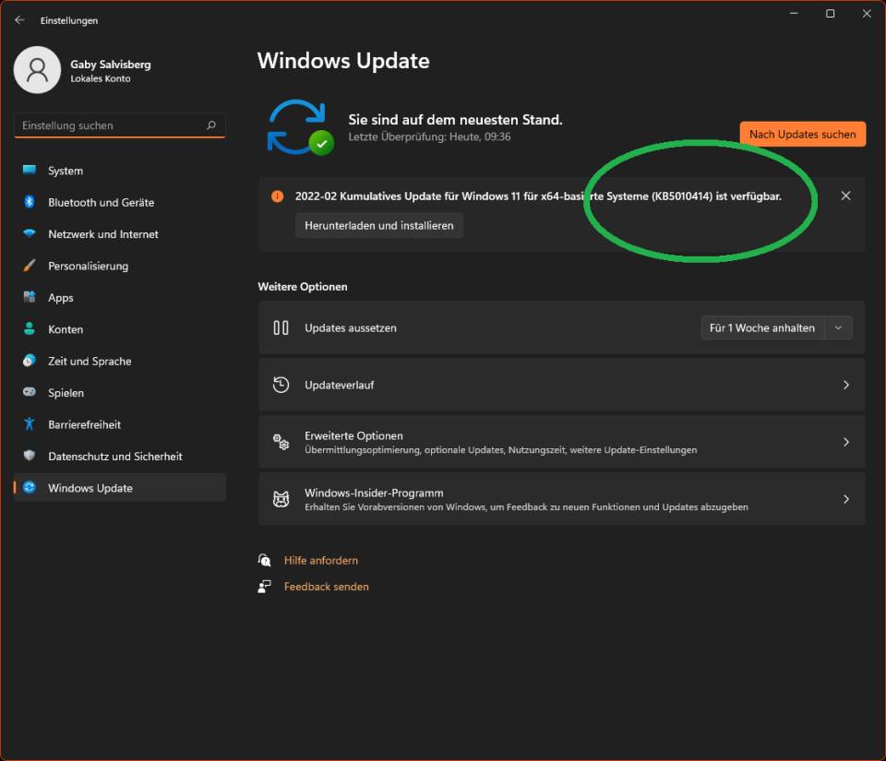Go to Konten settings
Screen dimensions: 886x761
(120, 329)
